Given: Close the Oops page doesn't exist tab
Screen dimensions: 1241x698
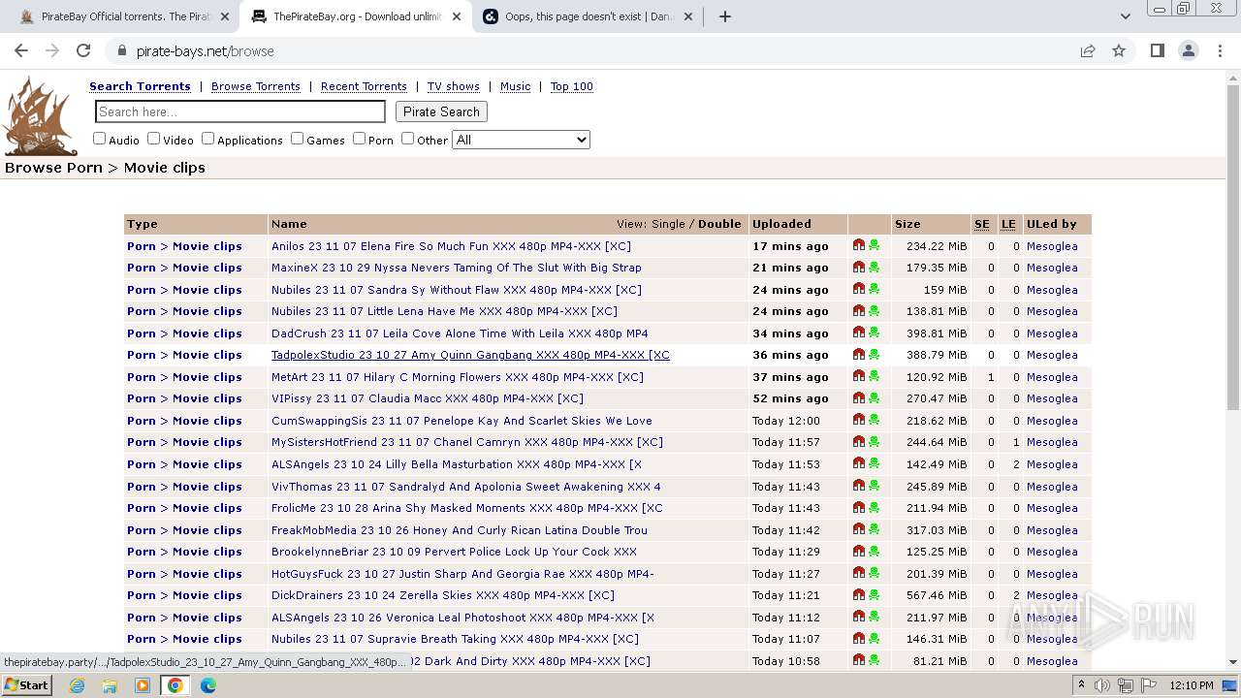Looking at the screenshot, I should 687,16.
